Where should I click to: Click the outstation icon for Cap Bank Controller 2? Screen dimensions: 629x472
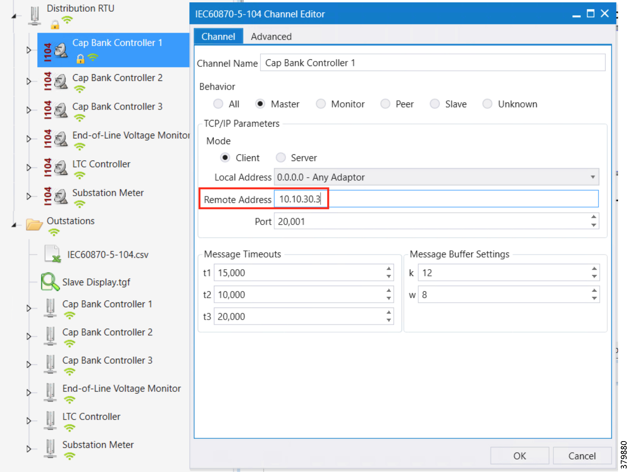pos(50,336)
